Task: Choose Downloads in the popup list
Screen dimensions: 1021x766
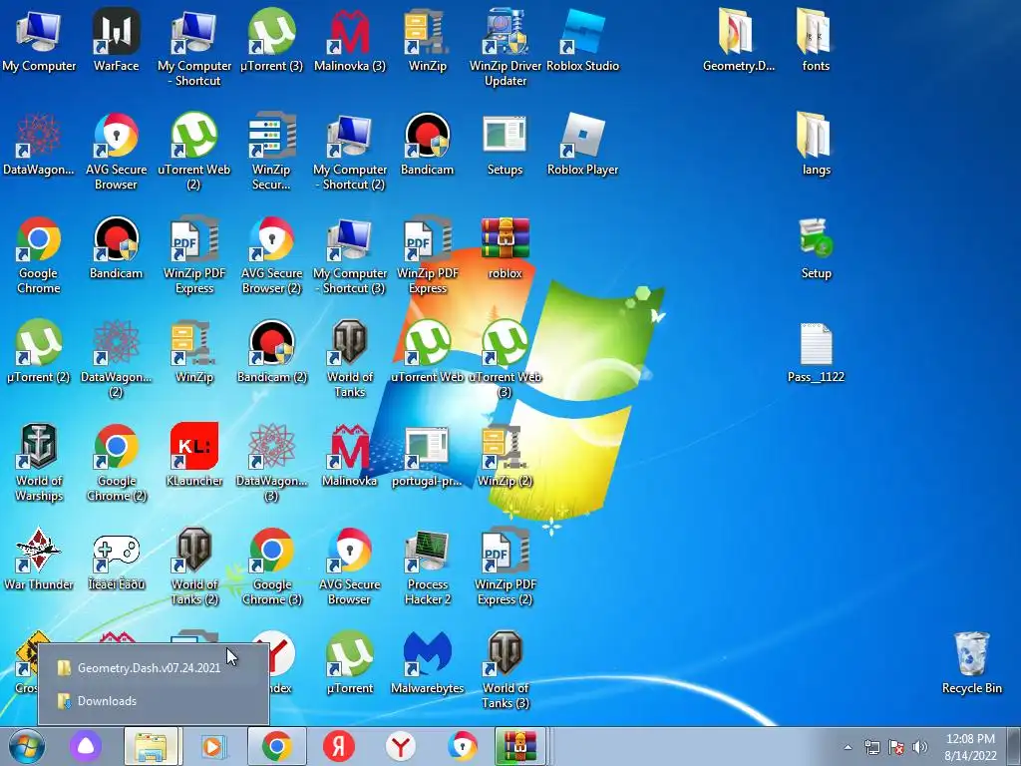Action: [x=154, y=701]
